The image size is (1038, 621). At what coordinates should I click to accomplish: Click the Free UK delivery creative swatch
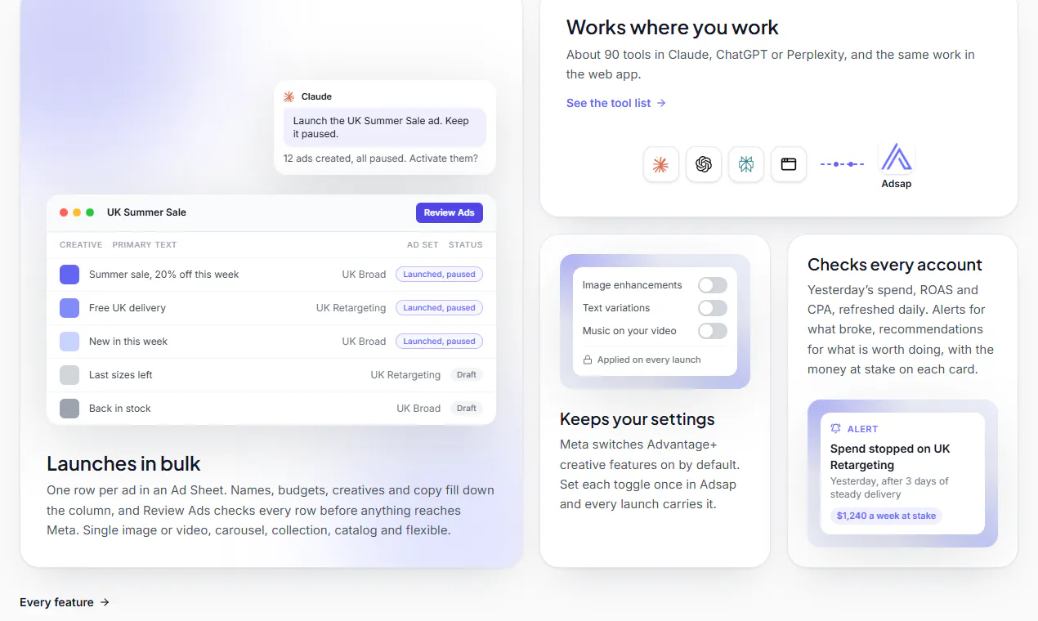(69, 308)
